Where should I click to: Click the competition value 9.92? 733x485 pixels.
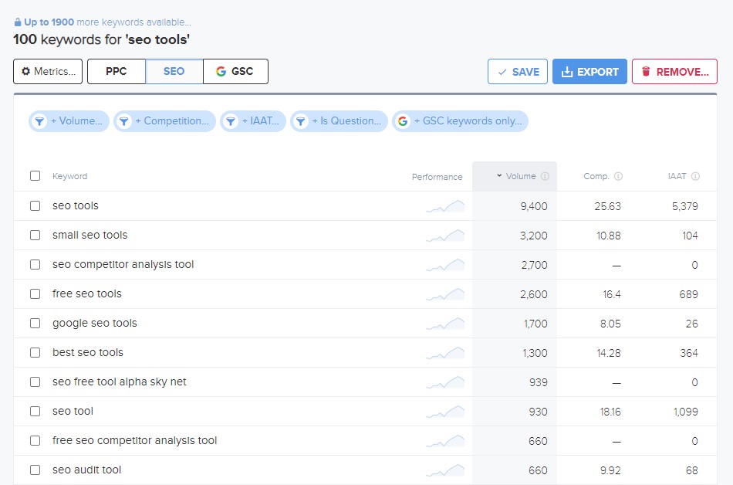610,470
